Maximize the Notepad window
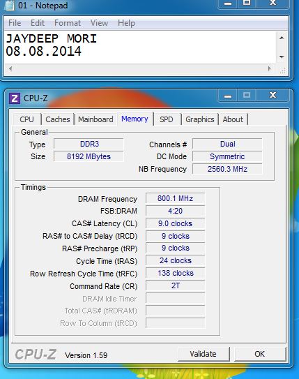This screenshot has height=379, width=299. pos(247,3)
